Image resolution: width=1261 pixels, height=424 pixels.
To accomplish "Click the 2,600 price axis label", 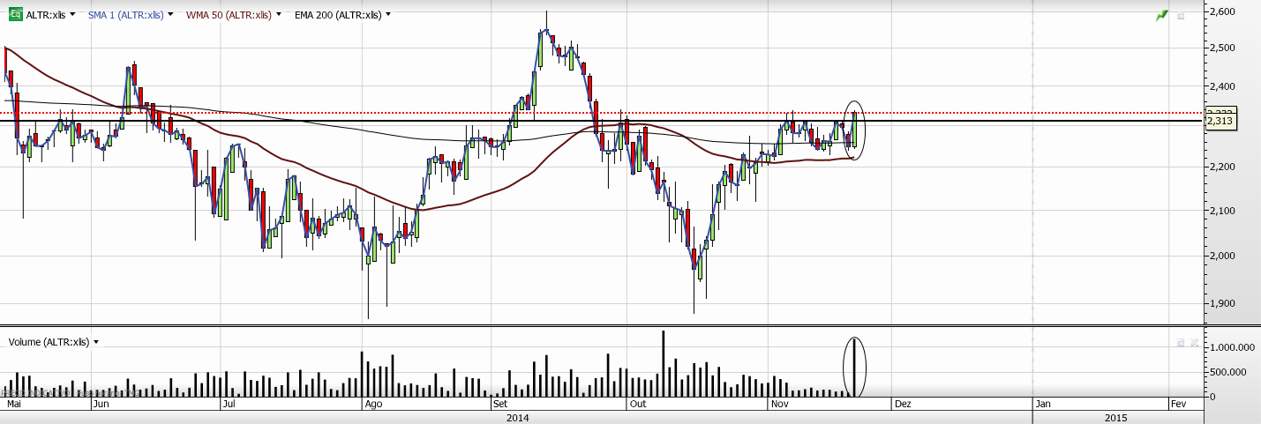I will (1220, 11).
